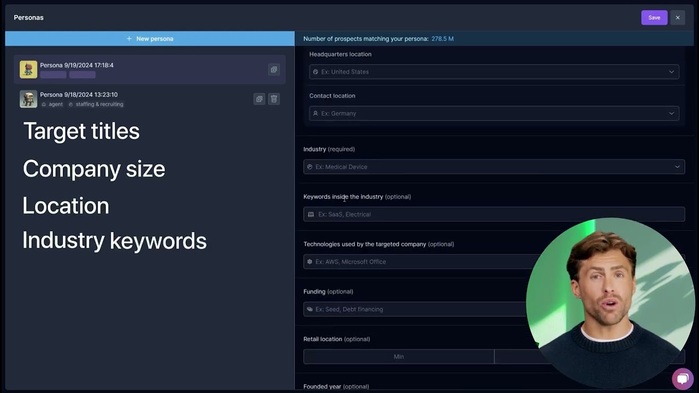Open Headquarters location dropdown
699x393 pixels.
[494, 72]
